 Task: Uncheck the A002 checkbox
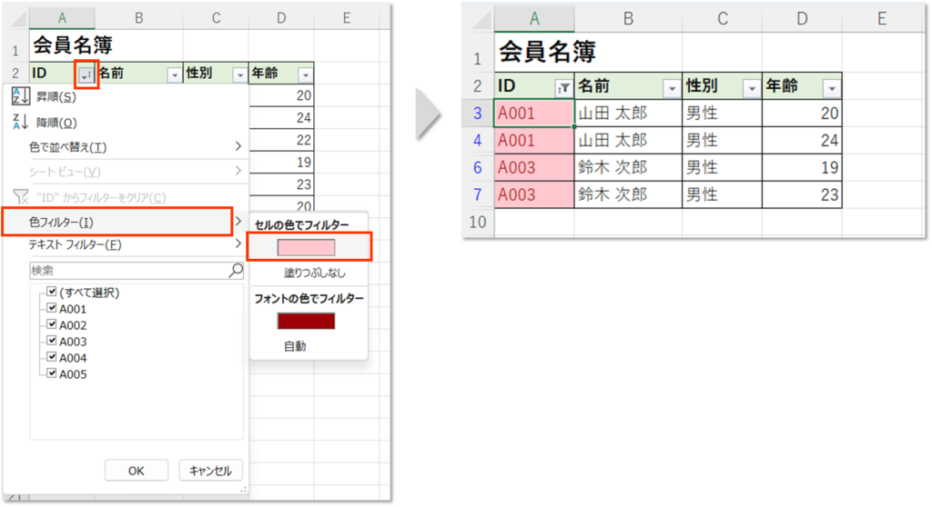52,324
